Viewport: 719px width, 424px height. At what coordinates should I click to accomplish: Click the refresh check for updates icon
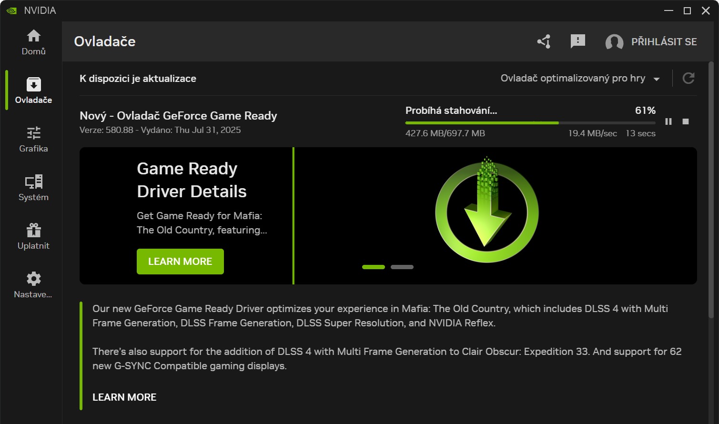(688, 78)
